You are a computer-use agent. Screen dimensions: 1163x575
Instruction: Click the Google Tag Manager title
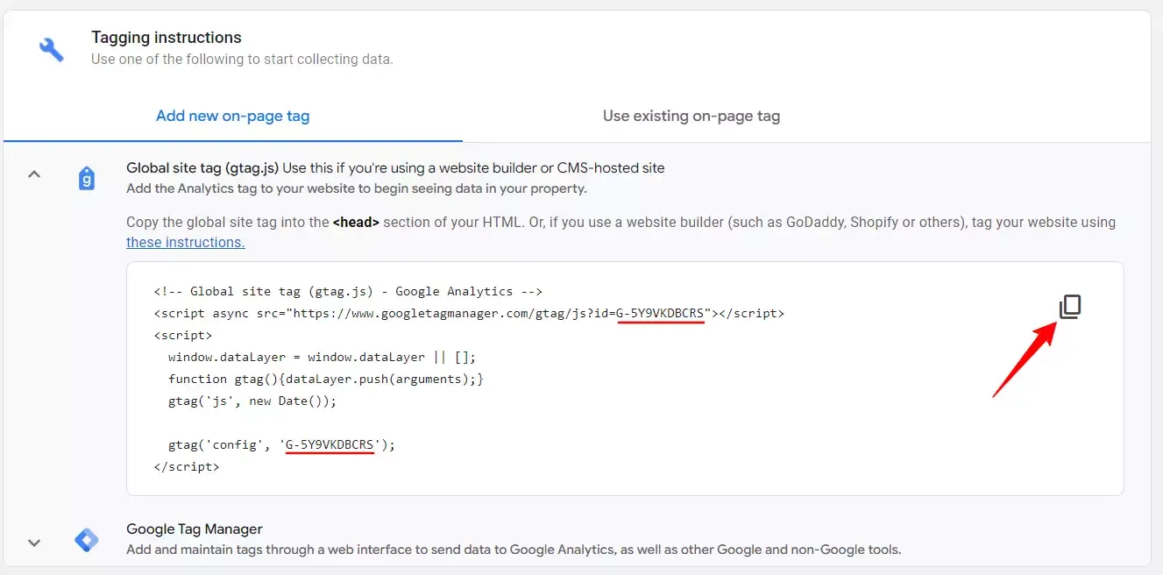[195, 529]
